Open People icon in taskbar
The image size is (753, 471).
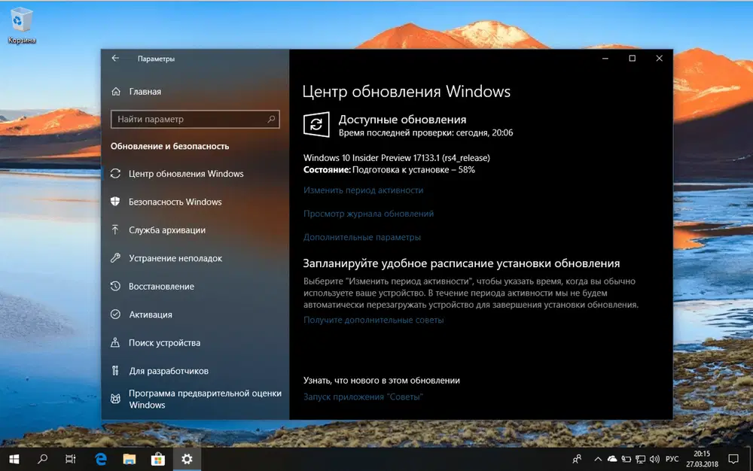click(x=577, y=459)
